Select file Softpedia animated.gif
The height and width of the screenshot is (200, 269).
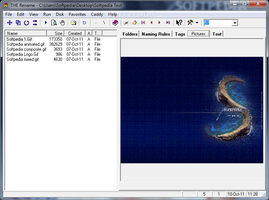(25, 44)
